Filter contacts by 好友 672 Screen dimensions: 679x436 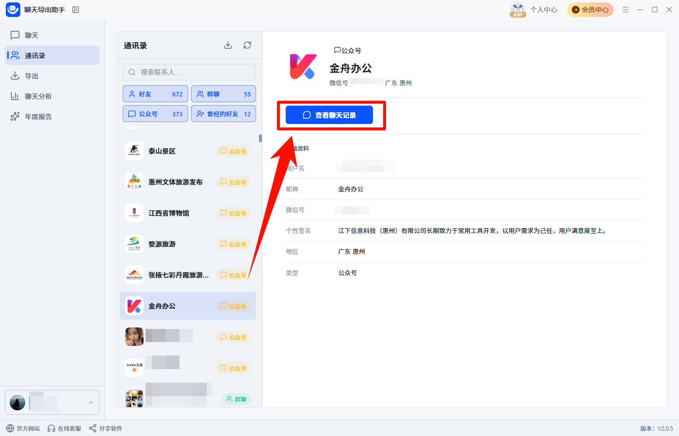click(155, 94)
